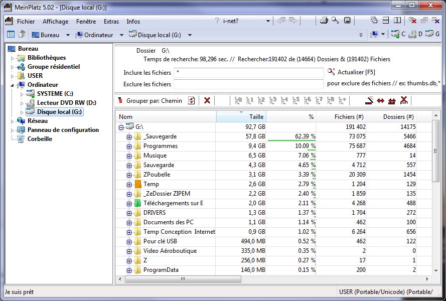The width and height of the screenshot is (446, 301).
Task: Click the Exclure les fichiers input field
Action: 249,84
